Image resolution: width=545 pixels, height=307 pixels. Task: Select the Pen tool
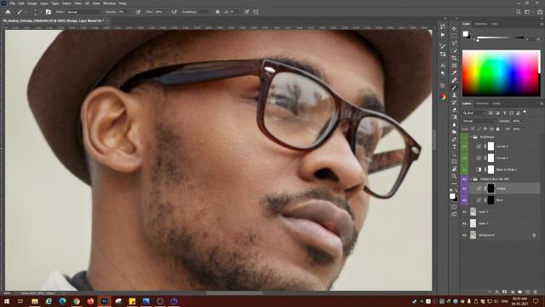(x=454, y=140)
